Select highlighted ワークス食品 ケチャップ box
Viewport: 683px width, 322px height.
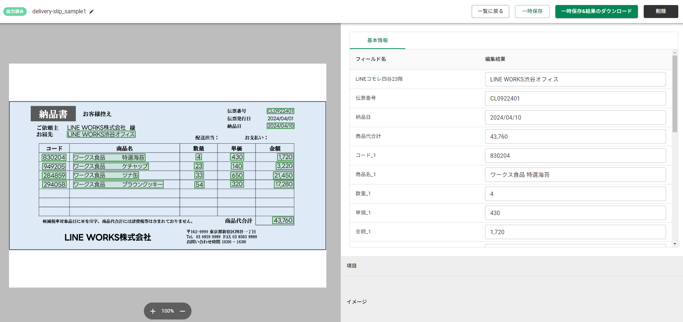point(111,166)
